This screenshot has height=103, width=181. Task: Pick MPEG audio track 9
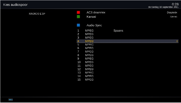point(89,59)
